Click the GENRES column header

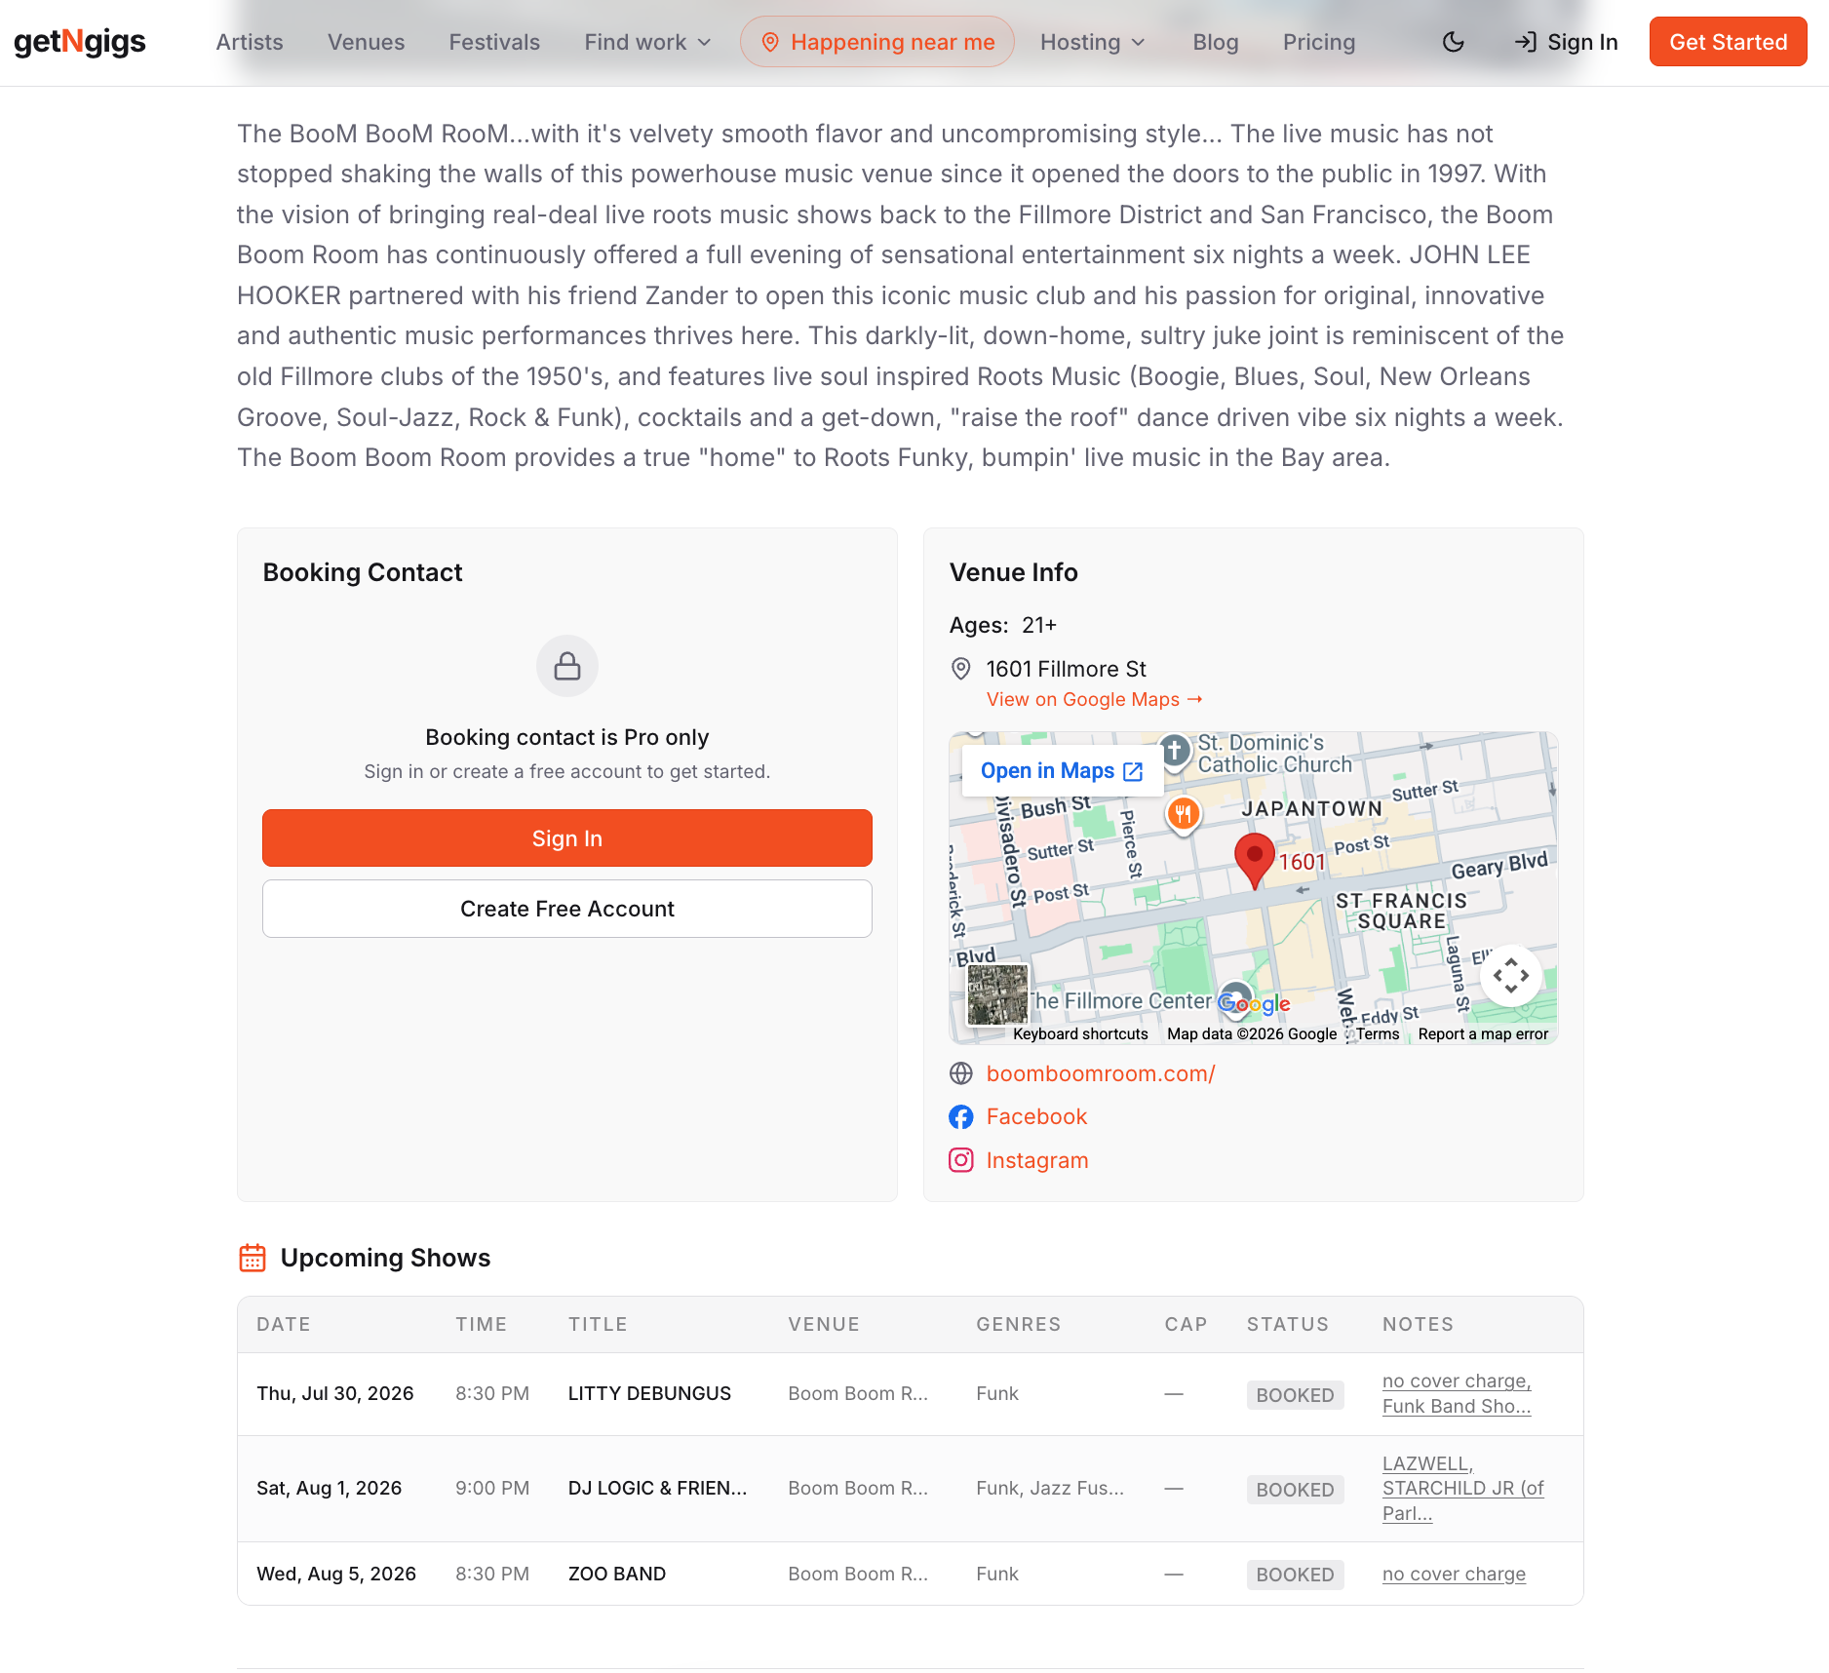[1019, 1324]
